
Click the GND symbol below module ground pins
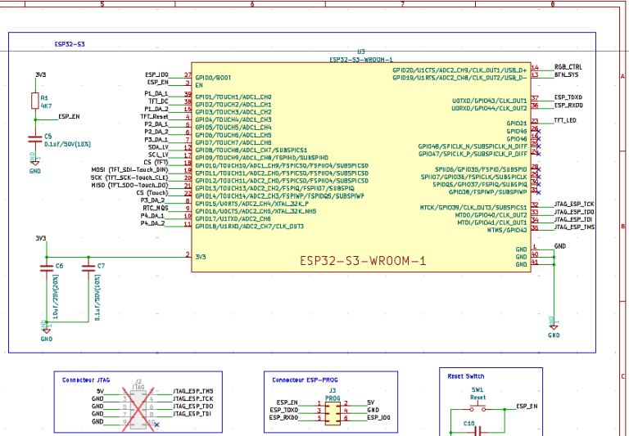554,328
